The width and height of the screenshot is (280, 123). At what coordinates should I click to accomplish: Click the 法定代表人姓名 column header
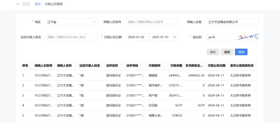pyautogui.click(x=90, y=65)
